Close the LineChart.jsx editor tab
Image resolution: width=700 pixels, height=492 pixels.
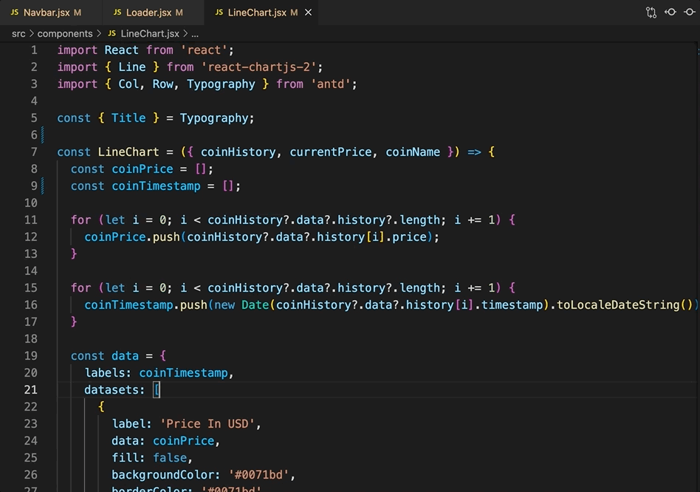click(x=309, y=12)
